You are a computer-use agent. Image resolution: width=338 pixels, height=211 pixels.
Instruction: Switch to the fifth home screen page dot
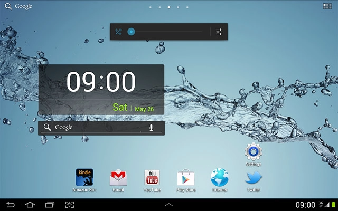[x=187, y=7]
